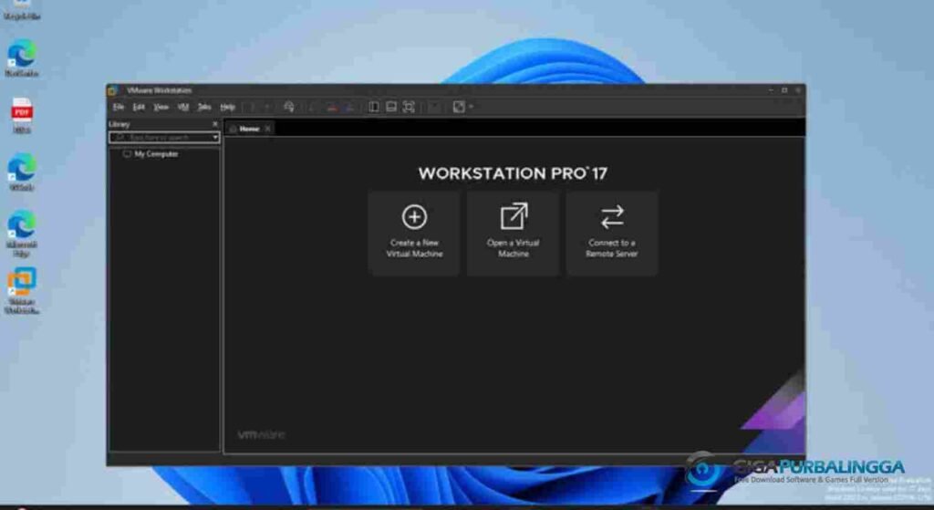Open the VM menu
Viewport: 934px width, 510px height.
tap(182, 108)
